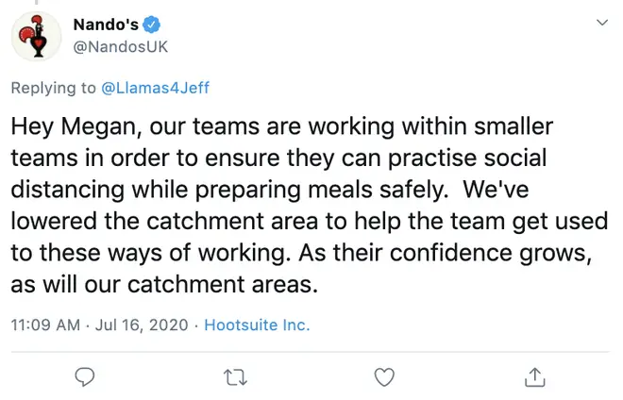Like the tweet with the heart icon

point(384,377)
